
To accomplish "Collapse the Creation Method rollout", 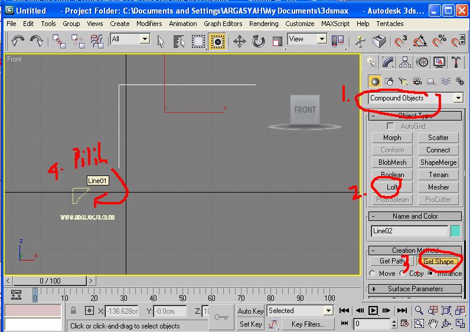I will [x=415, y=250].
